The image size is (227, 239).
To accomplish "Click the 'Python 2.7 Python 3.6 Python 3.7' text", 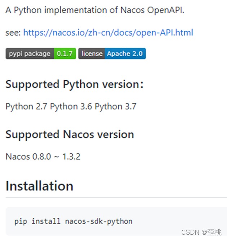I will pyautogui.click(x=71, y=107).
